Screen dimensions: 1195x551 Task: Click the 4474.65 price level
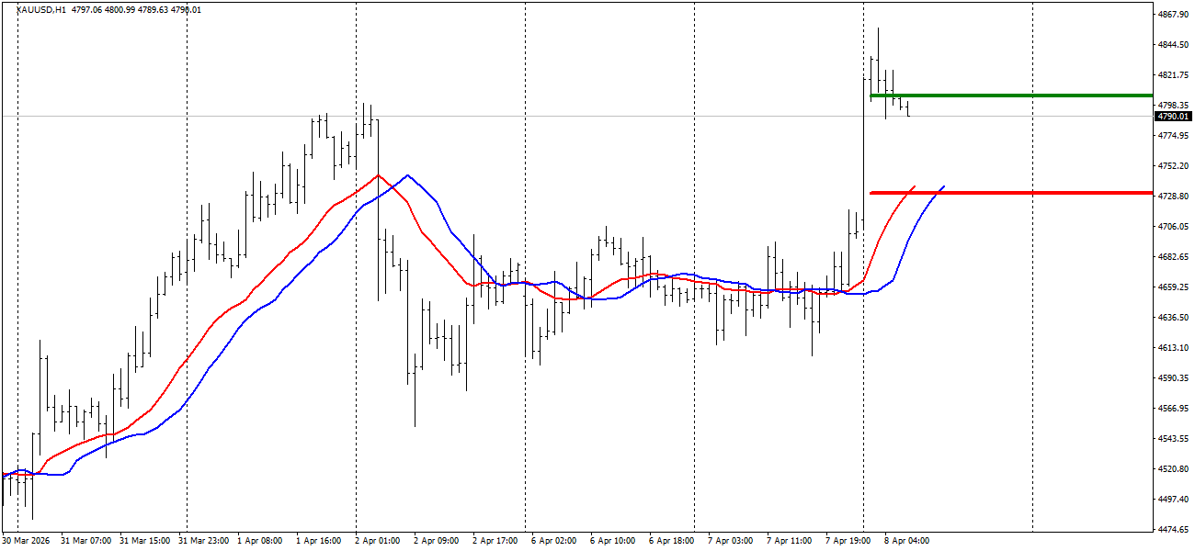click(x=1173, y=530)
